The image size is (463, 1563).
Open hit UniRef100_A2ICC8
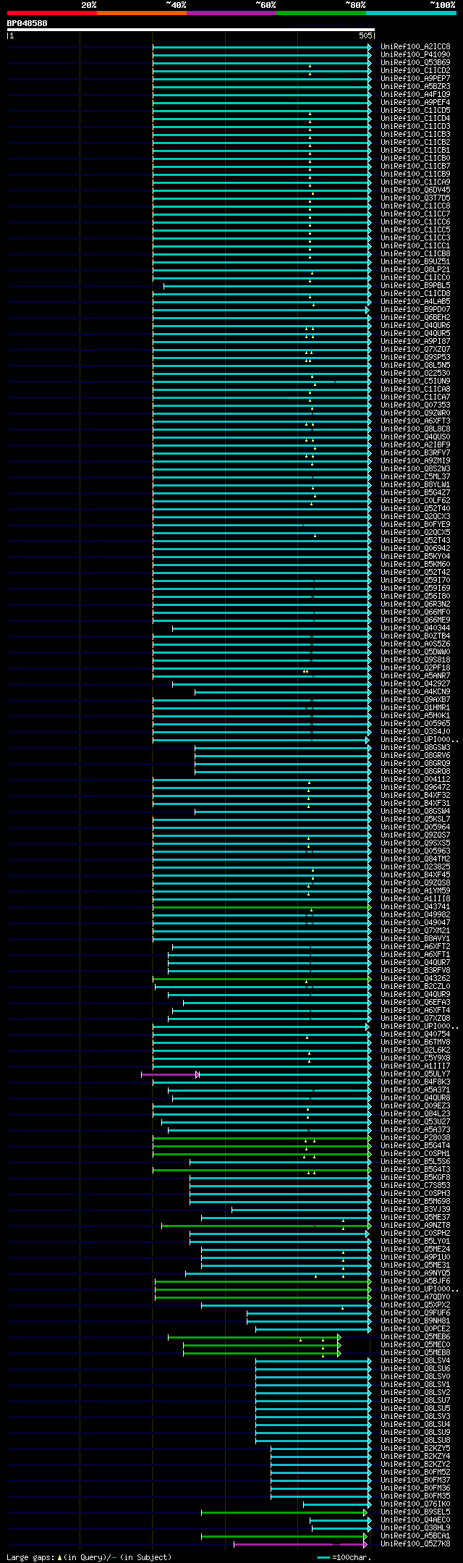click(x=415, y=46)
